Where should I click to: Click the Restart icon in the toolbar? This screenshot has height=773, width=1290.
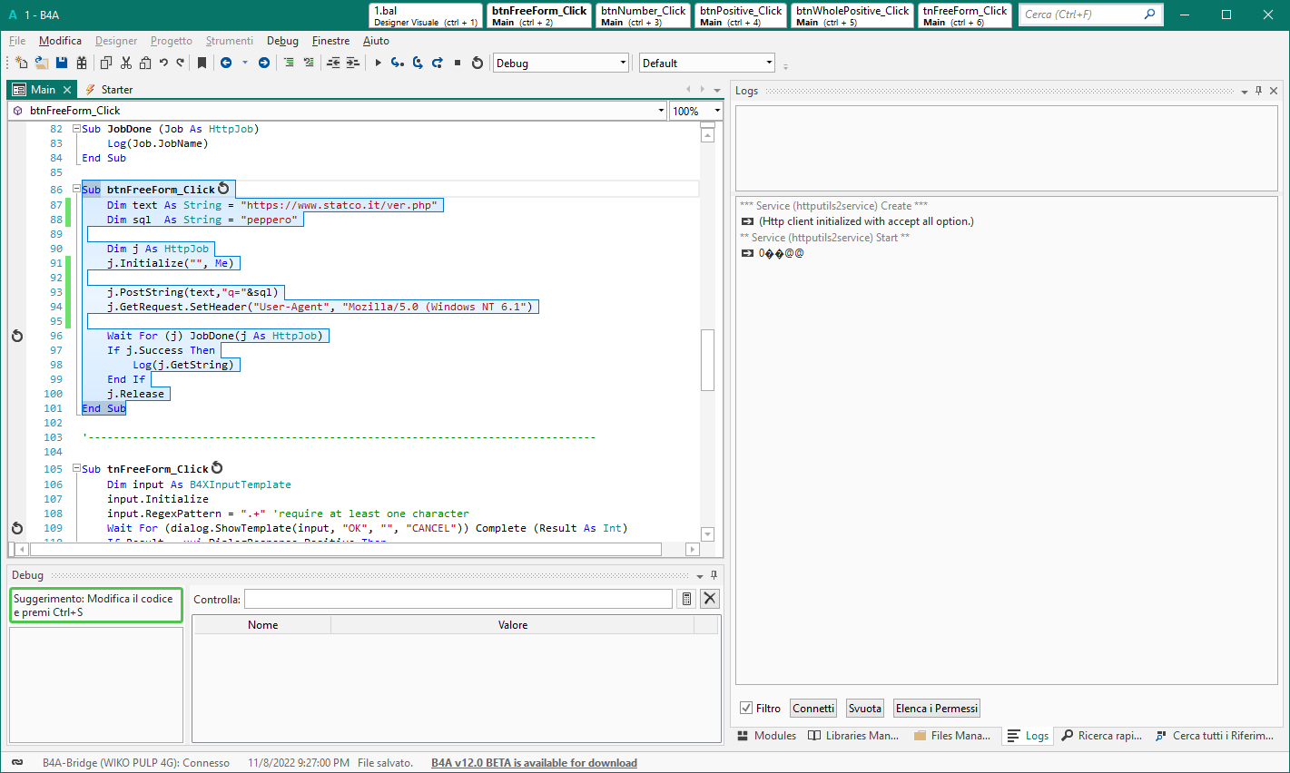(x=478, y=63)
